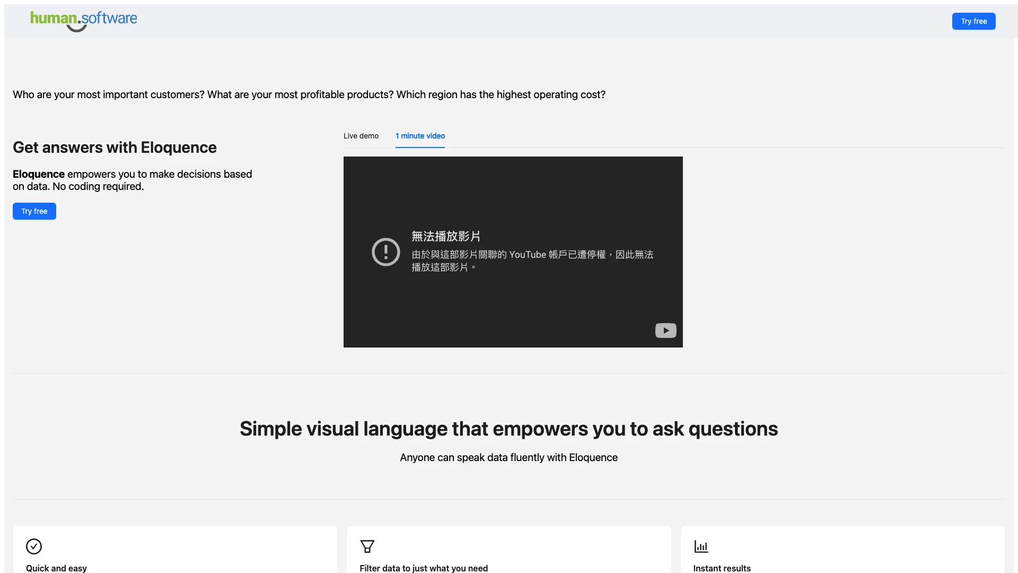Click "Anyone can speak data fluently with Eloquence"
The image size is (1018, 573).
(x=509, y=457)
